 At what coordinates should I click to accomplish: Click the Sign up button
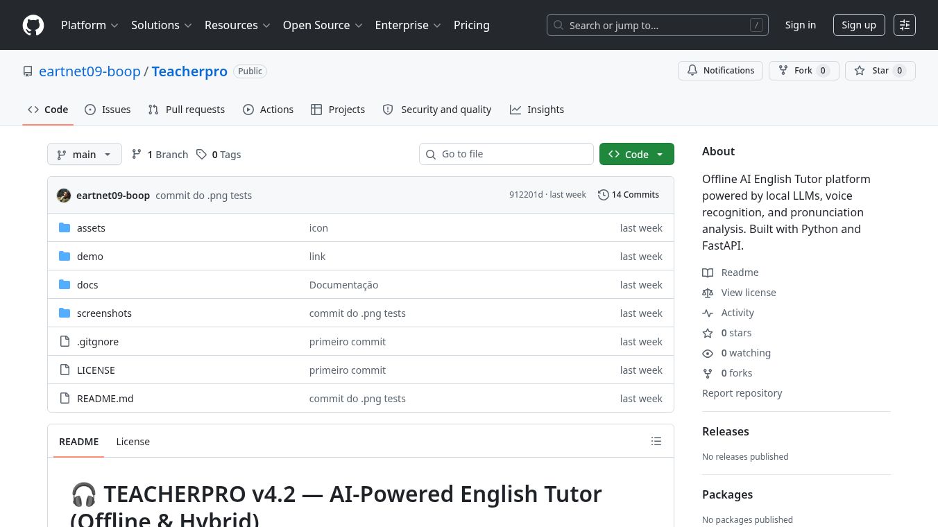859,25
